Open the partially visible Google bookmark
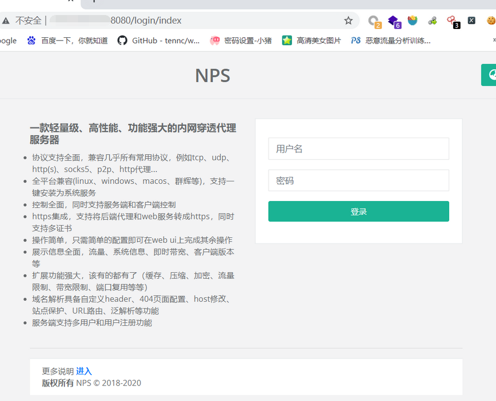The image size is (496, 401). tap(8, 41)
